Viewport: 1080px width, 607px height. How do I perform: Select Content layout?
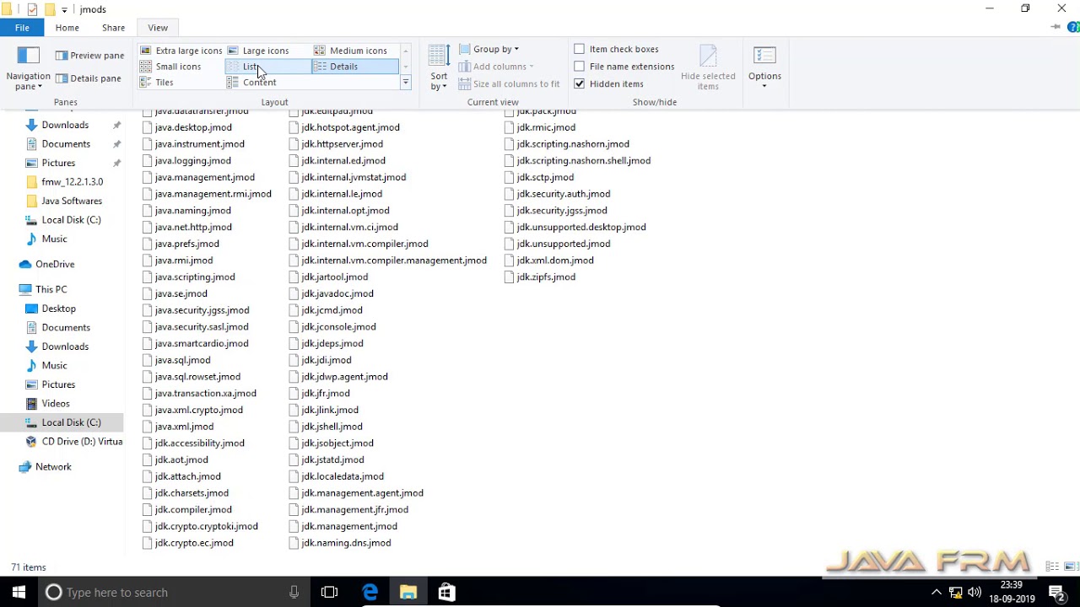(x=251, y=83)
